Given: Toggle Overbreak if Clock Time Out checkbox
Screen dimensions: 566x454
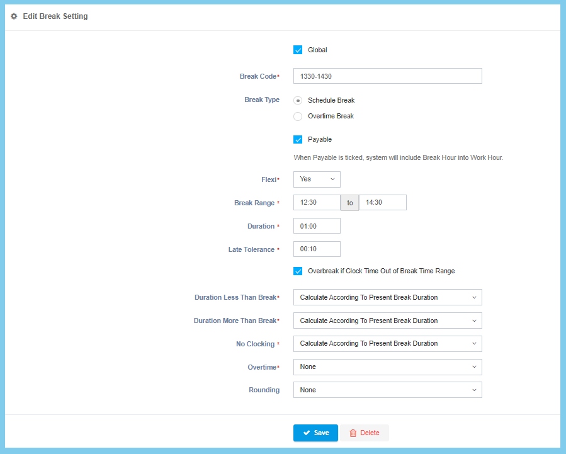Looking at the screenshot, I should pos(298,271).
